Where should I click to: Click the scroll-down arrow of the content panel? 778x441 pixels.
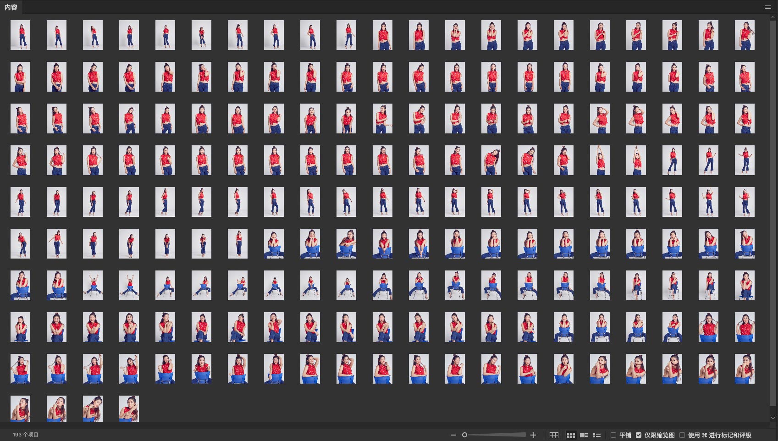coord(773,418)
